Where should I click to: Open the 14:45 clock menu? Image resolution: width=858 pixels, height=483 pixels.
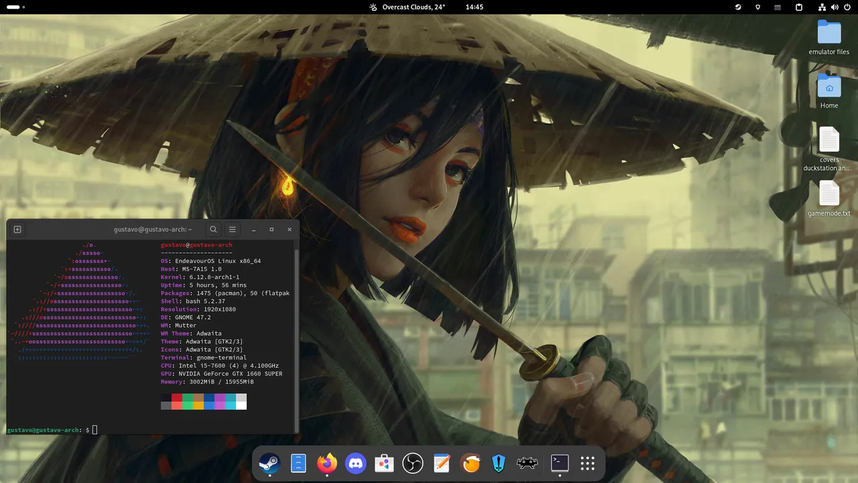(475, 7)
